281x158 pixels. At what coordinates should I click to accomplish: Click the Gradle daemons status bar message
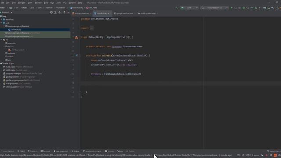pyautogui.click(x=116, y=155)
